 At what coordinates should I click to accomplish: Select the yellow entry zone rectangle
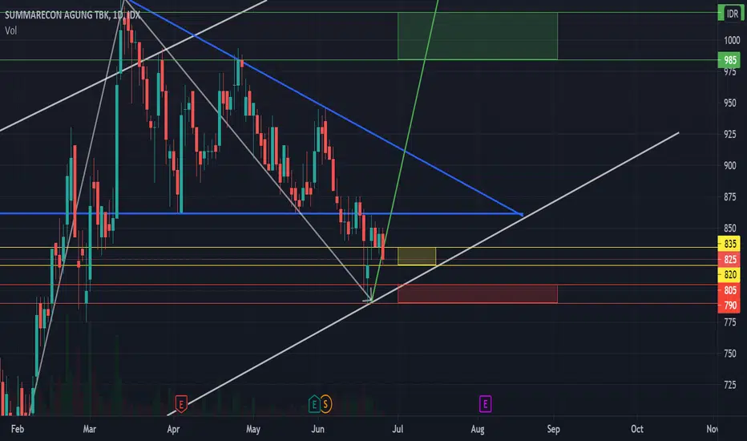[417, 257]
